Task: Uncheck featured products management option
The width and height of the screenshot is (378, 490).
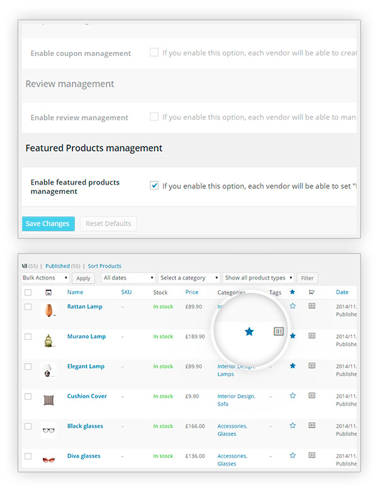Action: (154, 185)
